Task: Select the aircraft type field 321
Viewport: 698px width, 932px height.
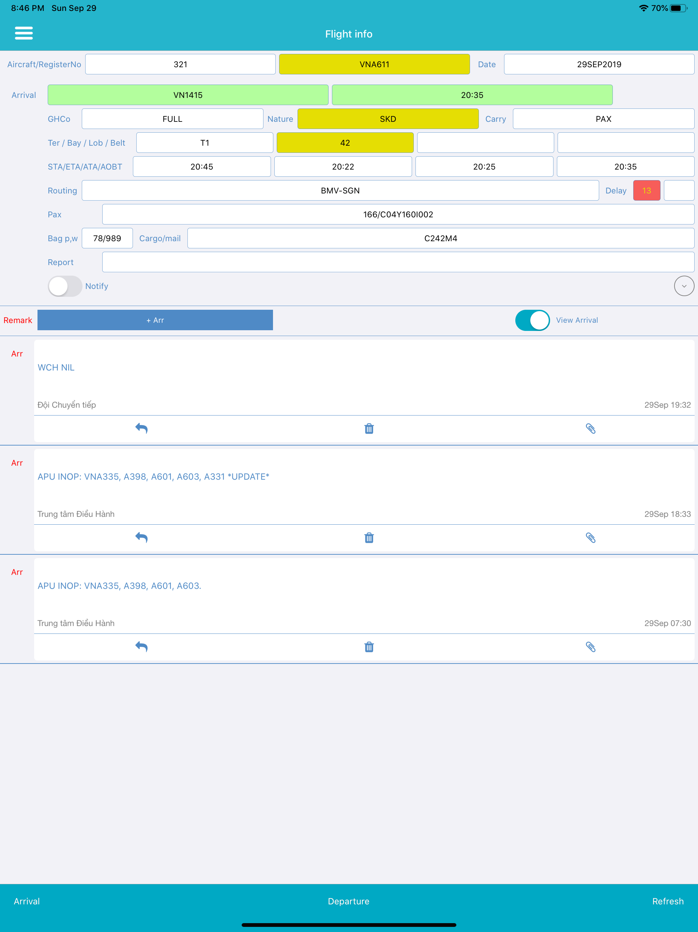Action: [x=180, y=64]
